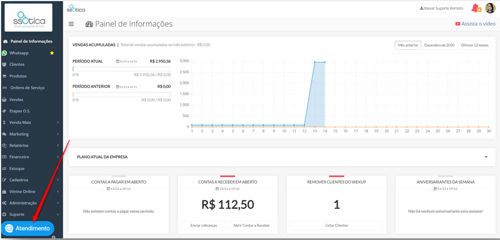This screenshot has width=500, height=240.
Task: Expand Plano Atual da Empresa panel chevron
Action: point(486,157)
